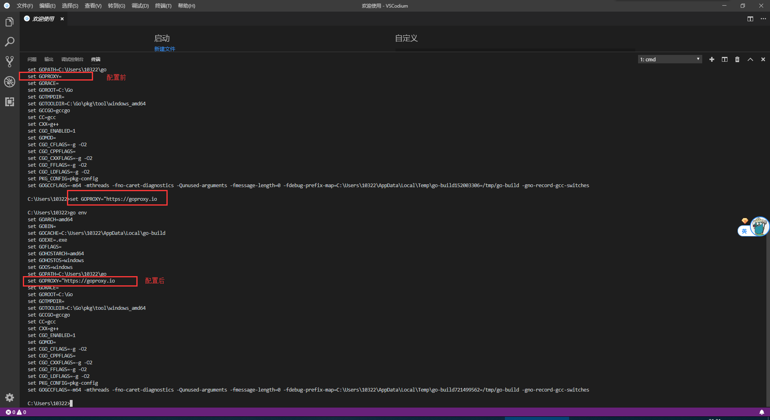This screenshot has height=420, width=770.
Task: Maximize the panel with the chevron icon
Action: pos(750,59)
